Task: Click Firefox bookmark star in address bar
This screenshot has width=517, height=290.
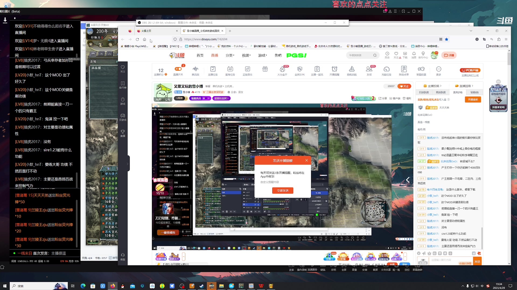Action: click(x=446, y=39)
